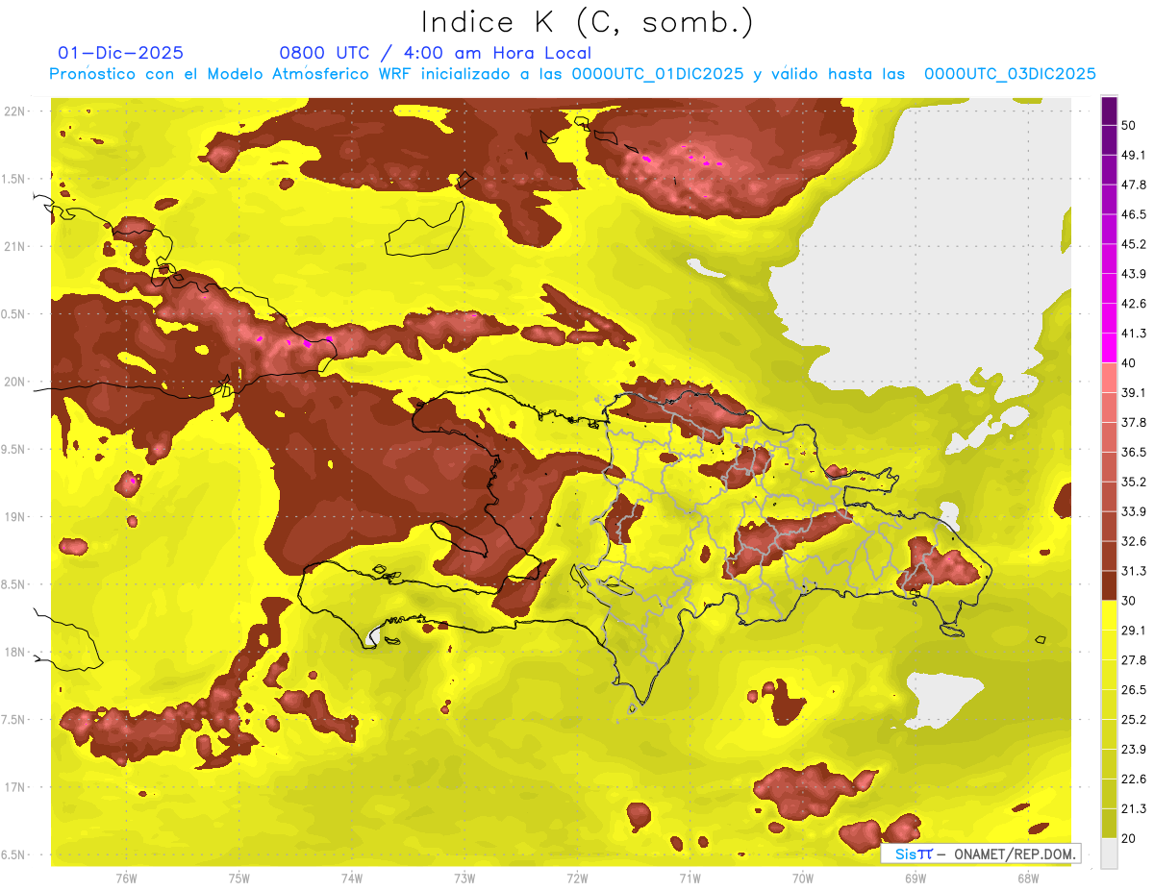This screenshot has width=1154, height=891.
Task: Click the "35.2" colorbar label
Action: tap(1134, 482)
